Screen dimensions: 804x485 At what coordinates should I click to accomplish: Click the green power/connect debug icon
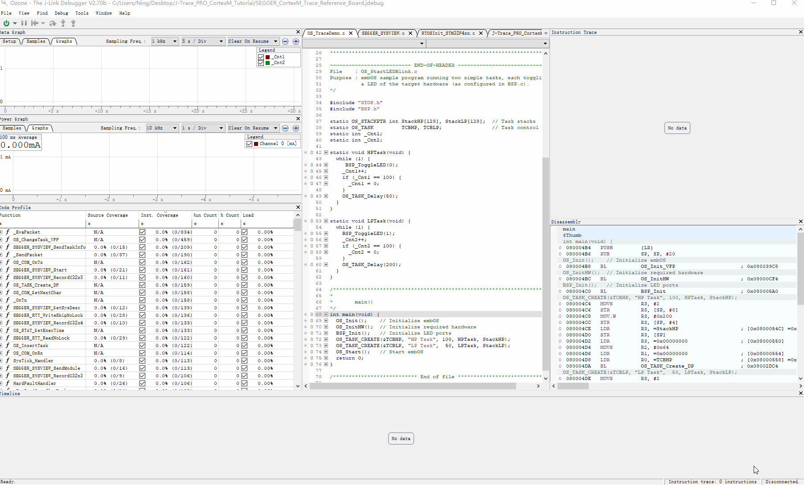6,23
